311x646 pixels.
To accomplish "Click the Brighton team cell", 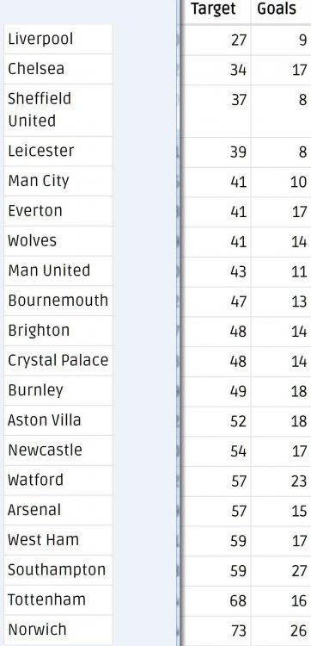I will click(58, 331).
